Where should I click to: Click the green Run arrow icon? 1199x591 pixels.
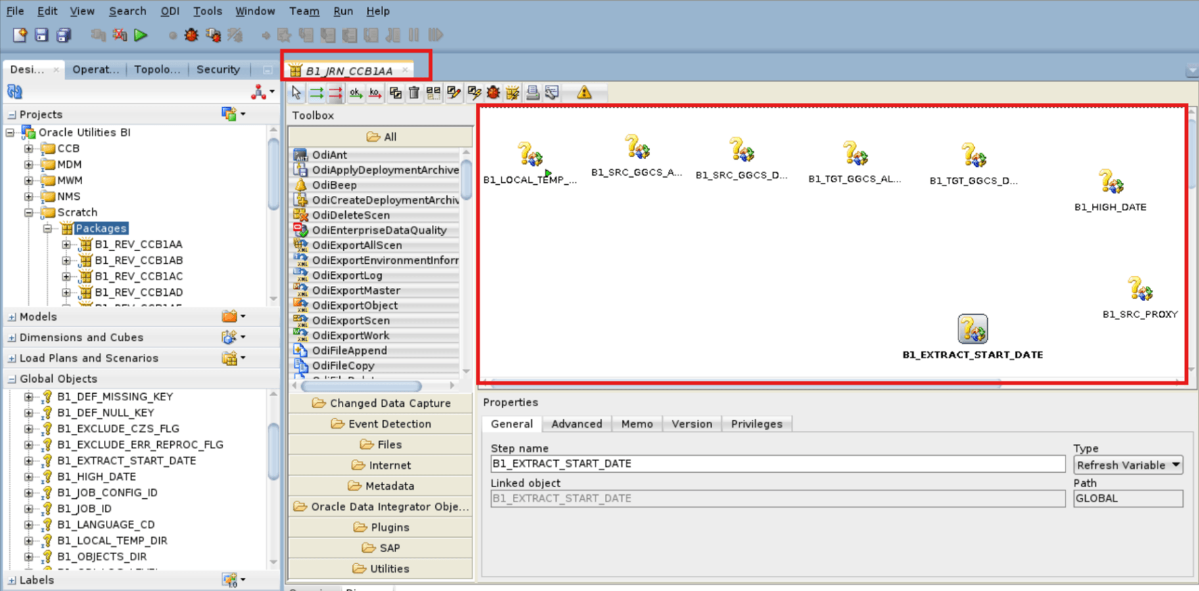pos(140,35)
